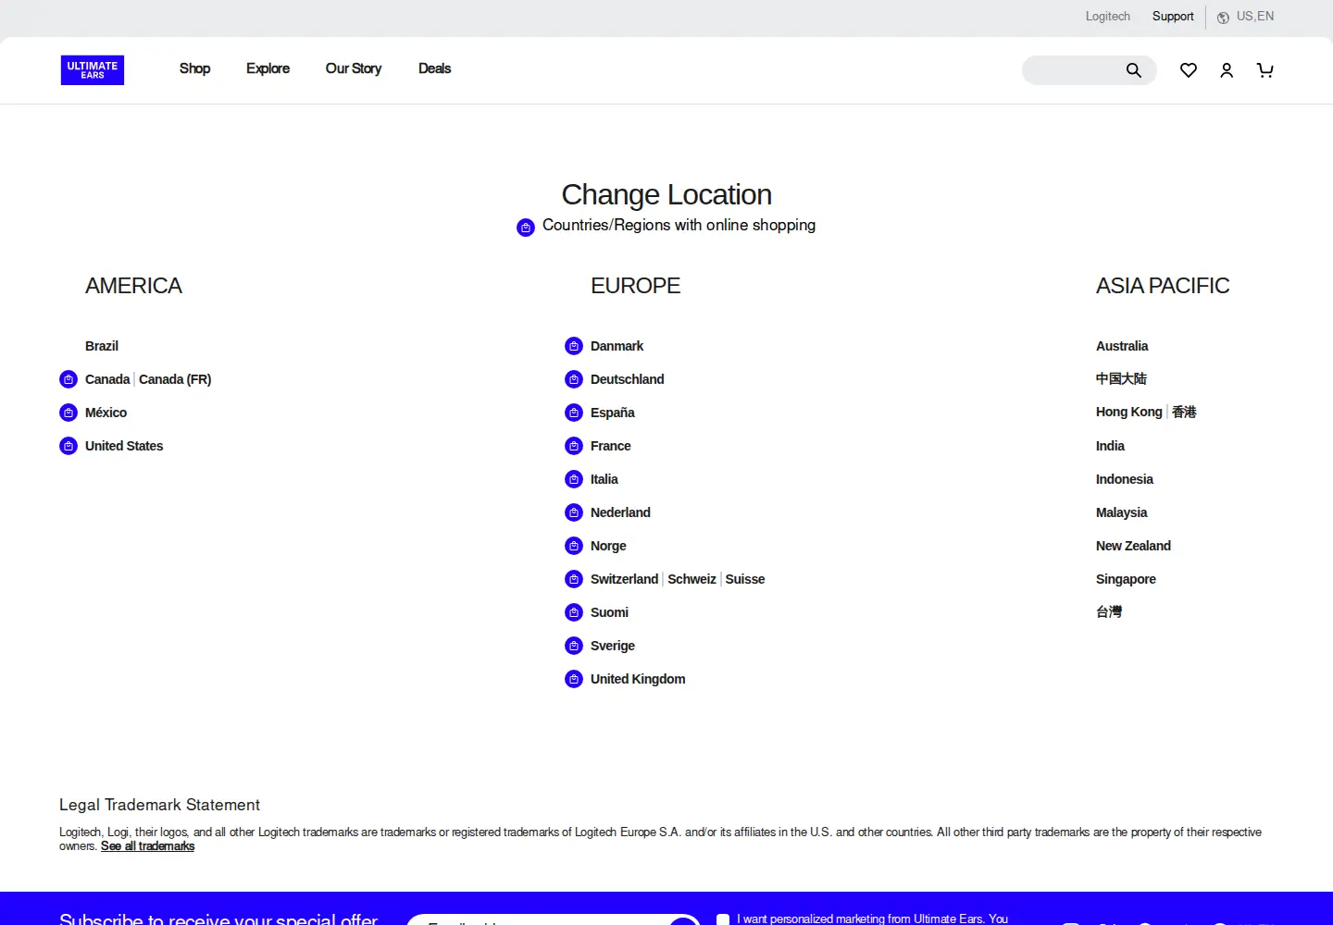1333x925 pixels.
Task: Select United Kingdom location
Action: (x=638, y=679)
